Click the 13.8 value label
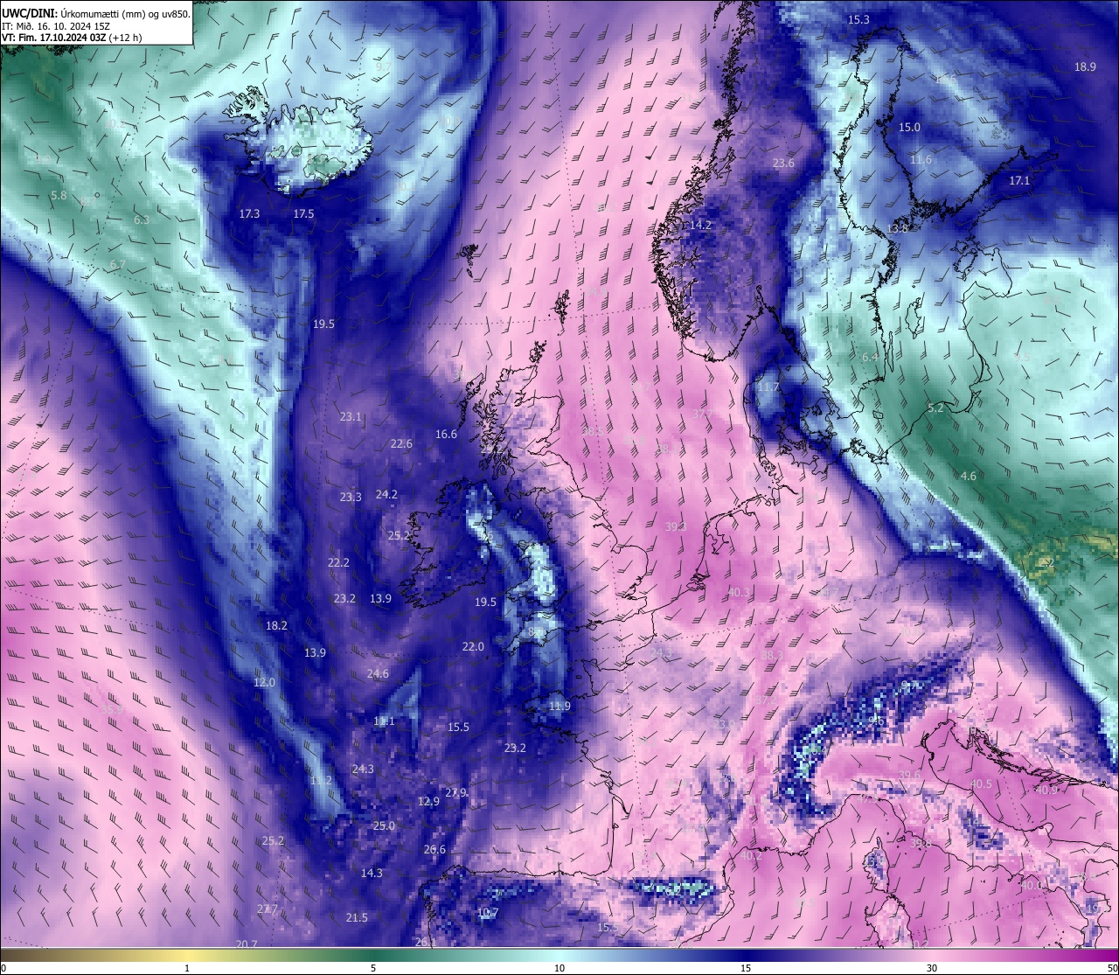Viewport: 1119px width, 975px height. pyautogui.click(x=898, y=228)
